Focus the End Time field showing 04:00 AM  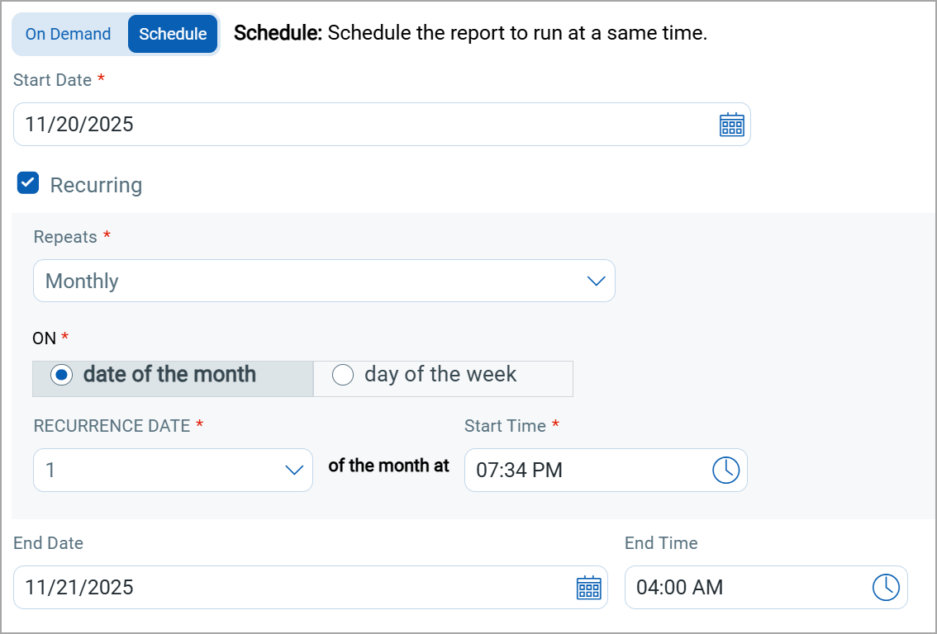pyautogui.click(x=744, y=588)
